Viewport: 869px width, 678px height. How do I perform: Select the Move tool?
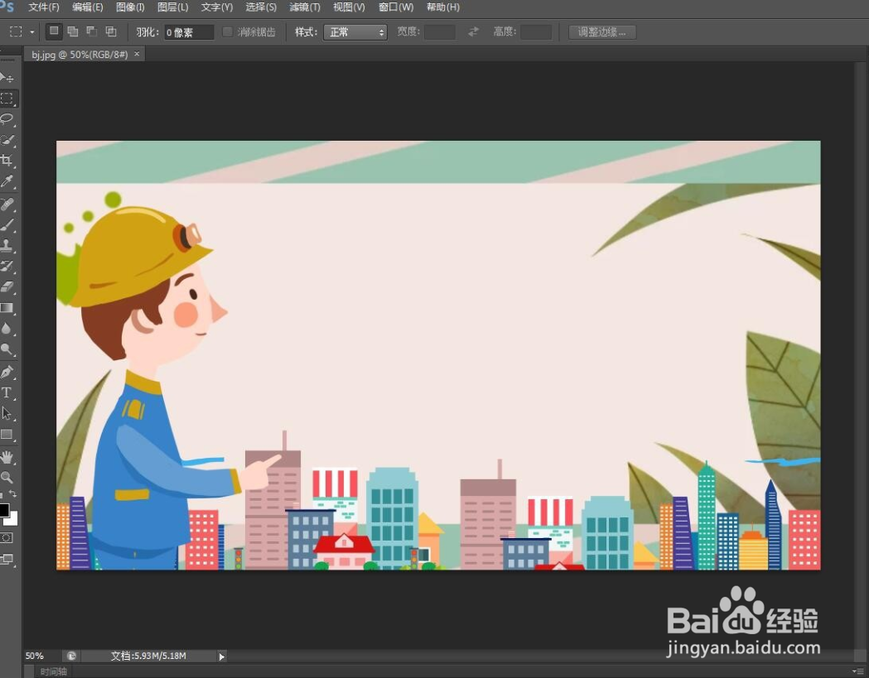[7, 77]
